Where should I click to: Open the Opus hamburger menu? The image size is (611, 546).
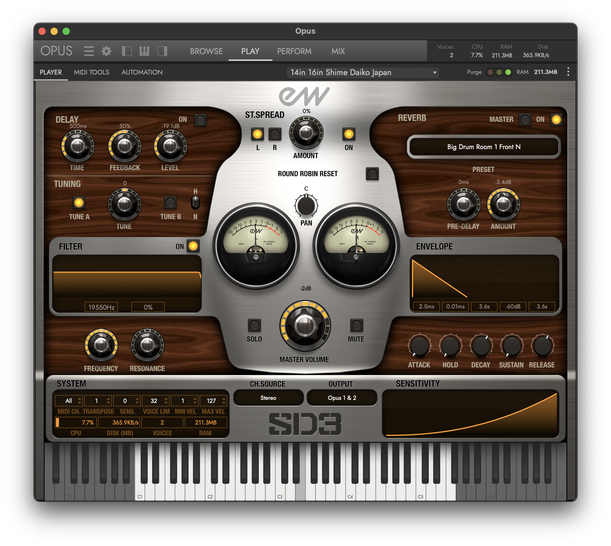click(90, 51)
